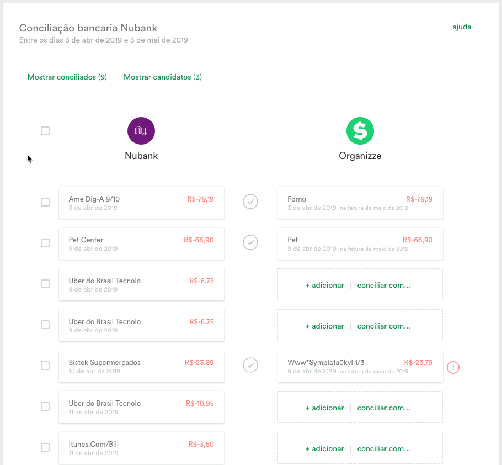Choose conciliar com... for Itunes.Com/Bill

click(383, 448)
